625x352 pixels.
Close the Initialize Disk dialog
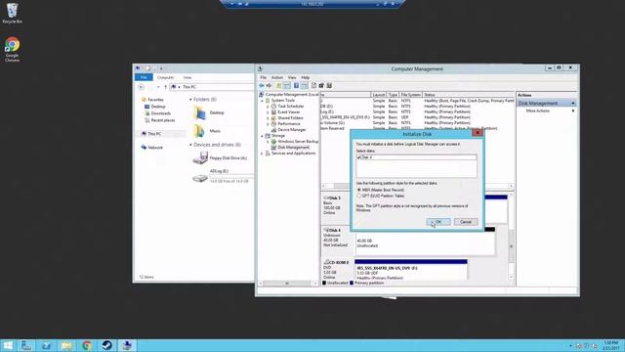[x=478, y=133]
